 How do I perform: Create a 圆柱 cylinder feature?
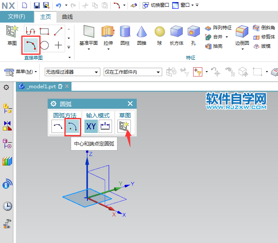point(125,36)
